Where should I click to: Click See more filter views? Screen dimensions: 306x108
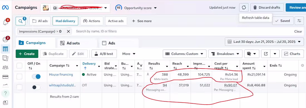tap(142, 21)
